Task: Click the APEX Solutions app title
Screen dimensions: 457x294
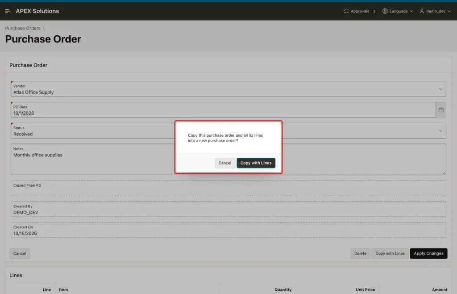Action: [x=37, y=11]
